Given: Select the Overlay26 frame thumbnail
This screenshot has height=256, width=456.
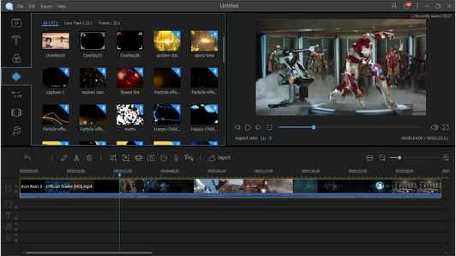Looking at the screenshot, I should coord(130,41).
